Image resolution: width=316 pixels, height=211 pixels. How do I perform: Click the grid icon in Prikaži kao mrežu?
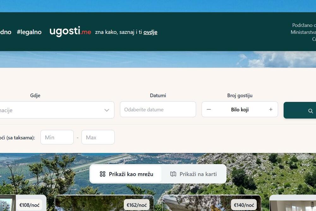point(103,174)
